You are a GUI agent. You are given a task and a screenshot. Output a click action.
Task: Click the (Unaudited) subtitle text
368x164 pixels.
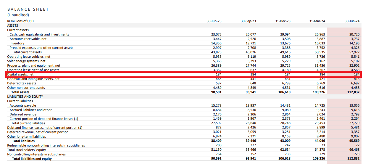click(18, 15)
